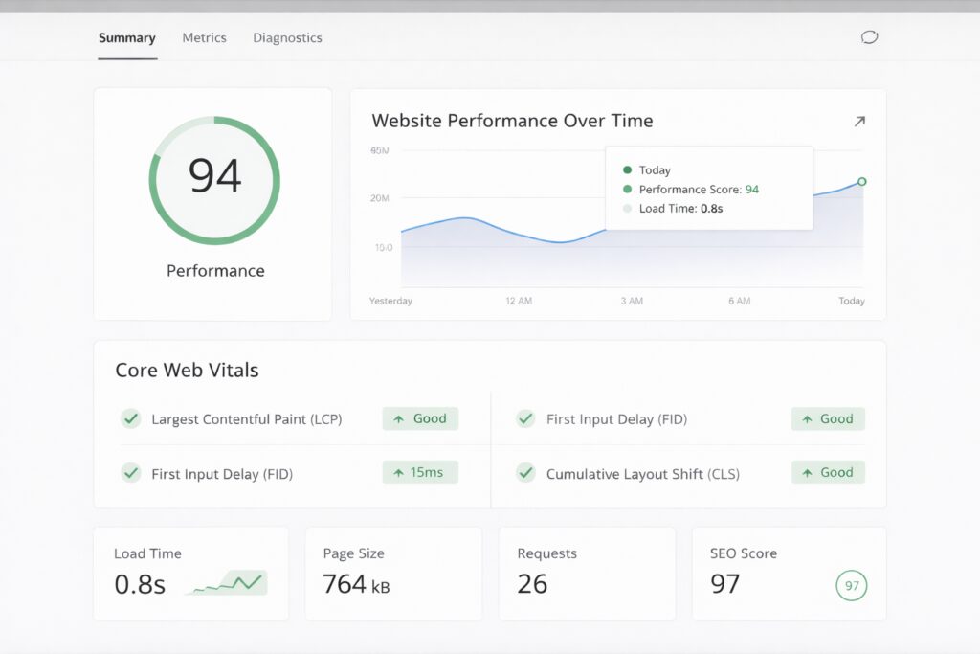The height and width of the screenshot is (654, 980).
Task: Select the Today data point on the chart
Action: (x=861, y=181)
